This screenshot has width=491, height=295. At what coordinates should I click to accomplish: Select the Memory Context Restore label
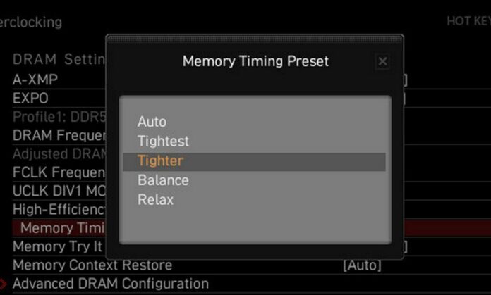(92, 265)
